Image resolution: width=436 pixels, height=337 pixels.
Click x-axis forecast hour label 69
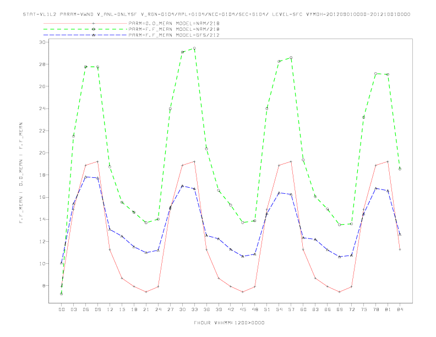340,309
